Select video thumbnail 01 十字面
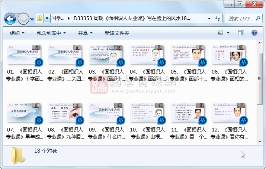The width and height of the screenshot is (266, 169). (24, 55)
